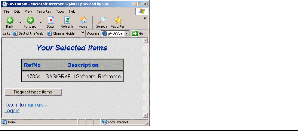The width and height of the screenshot is (298, 131).
Task: Click the scrollbar down arrow
Action: pyautogui.click(x=145, y=115)
